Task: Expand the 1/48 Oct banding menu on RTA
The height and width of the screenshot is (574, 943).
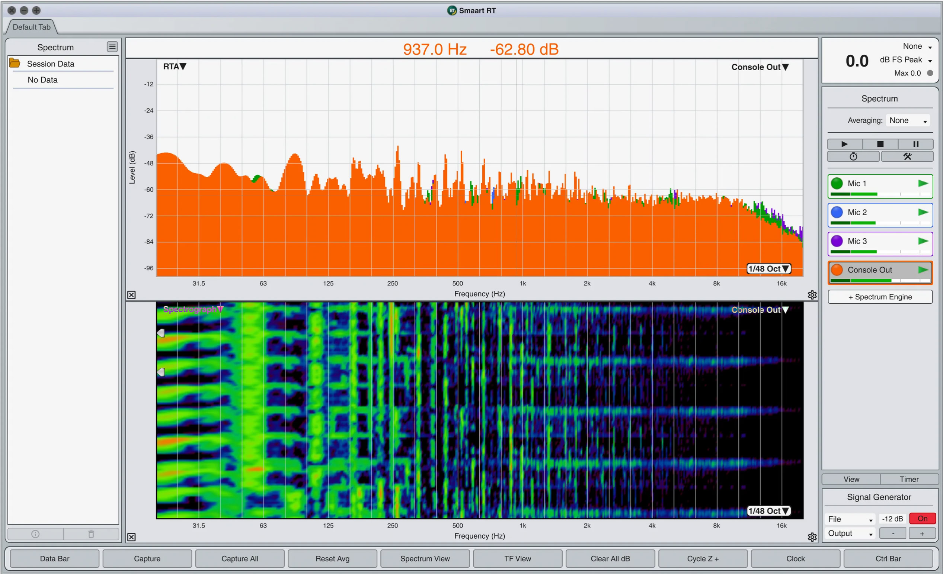Action: click(x=768, y=269)
